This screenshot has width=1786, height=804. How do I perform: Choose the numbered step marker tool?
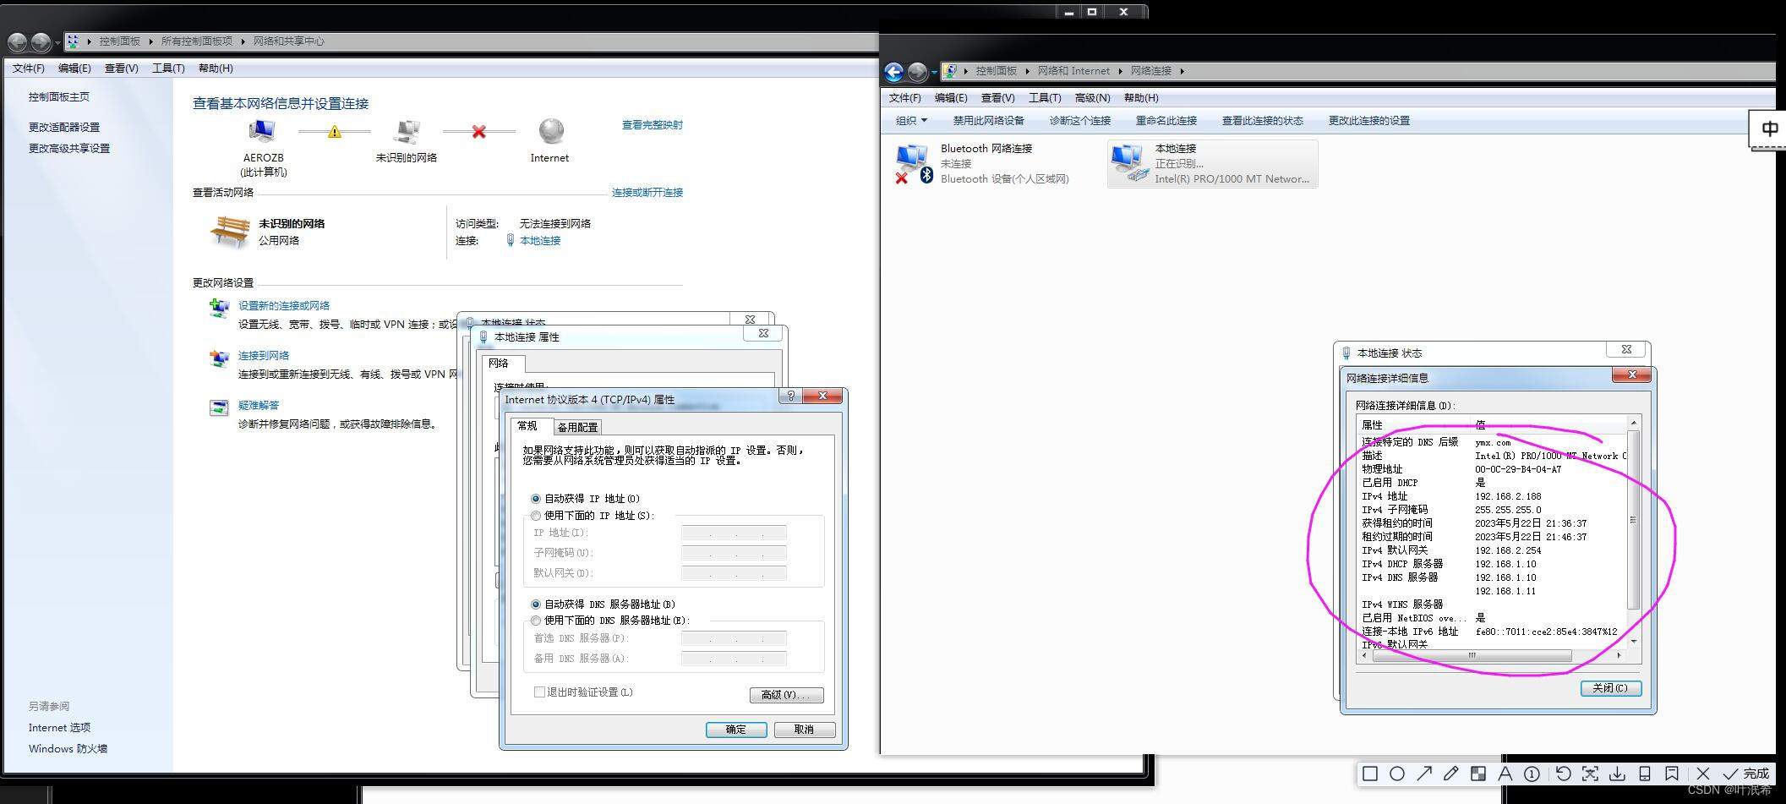[x=1532, y=774]
